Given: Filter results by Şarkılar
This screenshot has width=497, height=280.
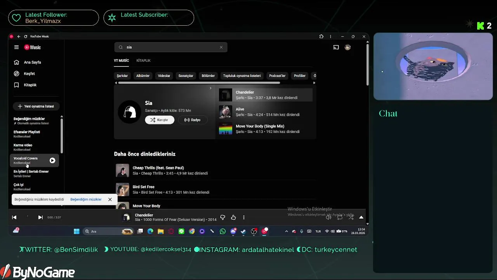Looking at the screenshot, I should coord(122,76).
